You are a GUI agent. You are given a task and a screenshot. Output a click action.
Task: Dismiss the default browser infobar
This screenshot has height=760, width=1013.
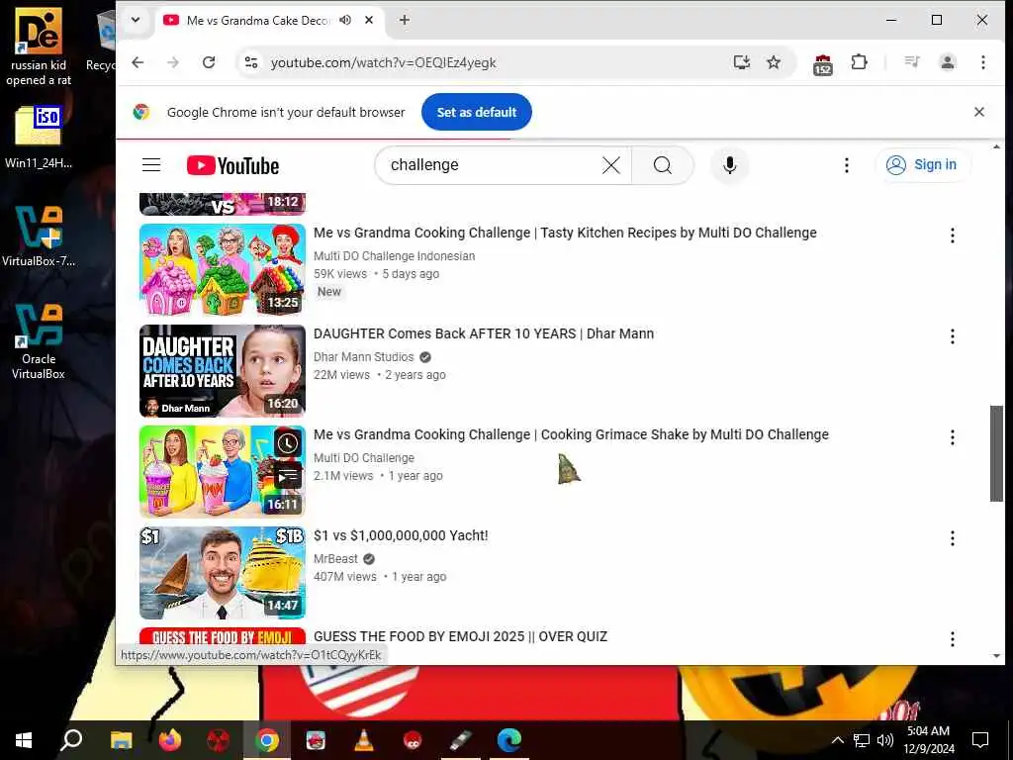[978, 112]
